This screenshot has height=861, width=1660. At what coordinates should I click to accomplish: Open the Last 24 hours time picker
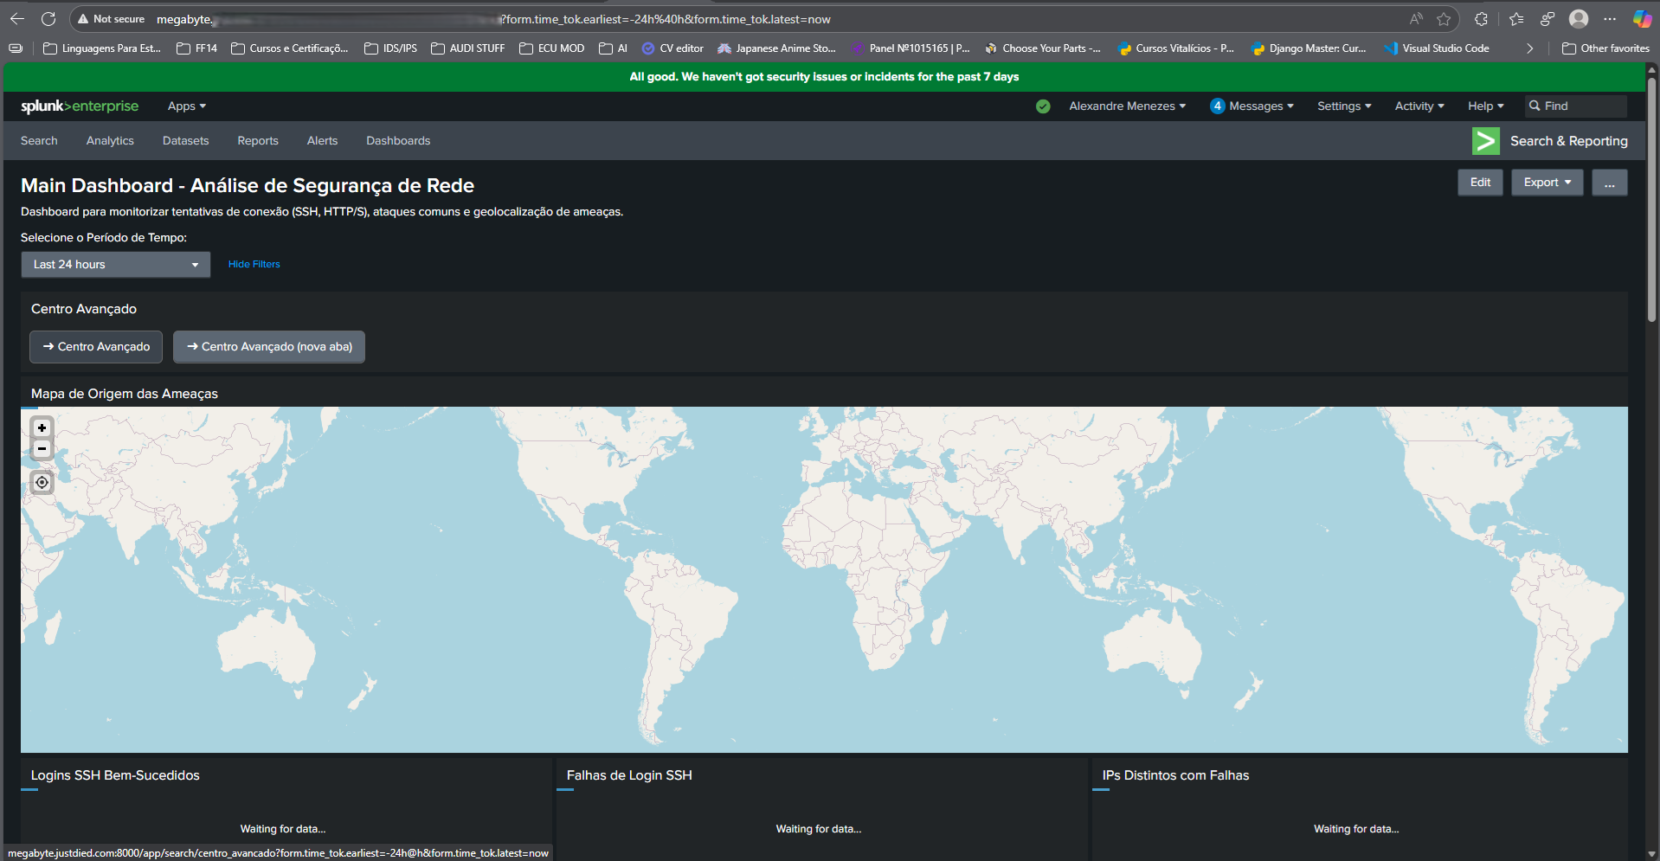point(115,264)
